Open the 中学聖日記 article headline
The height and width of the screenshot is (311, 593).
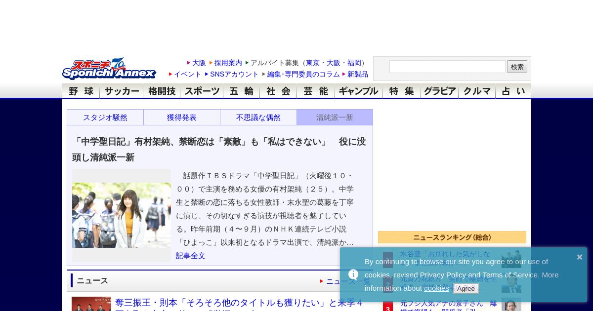pos(219,149)
